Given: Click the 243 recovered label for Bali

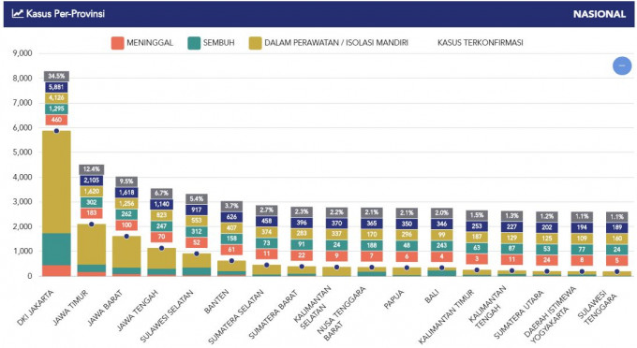Looking at the screenshot, I should [441, 246].
